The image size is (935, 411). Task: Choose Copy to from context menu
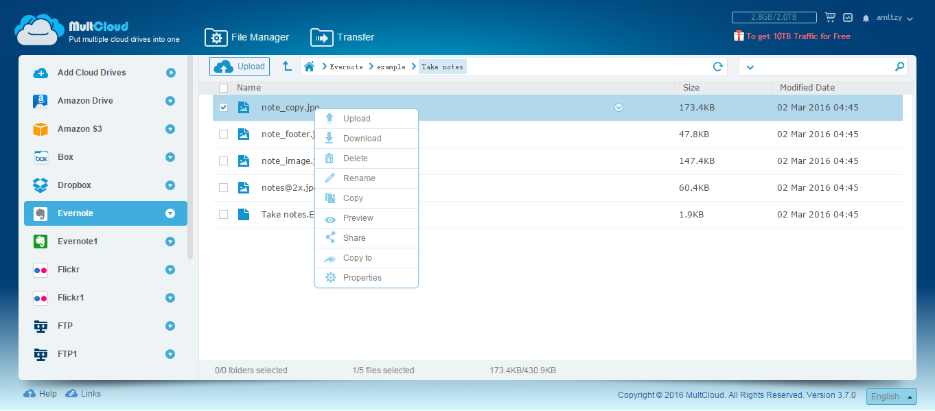367,258
